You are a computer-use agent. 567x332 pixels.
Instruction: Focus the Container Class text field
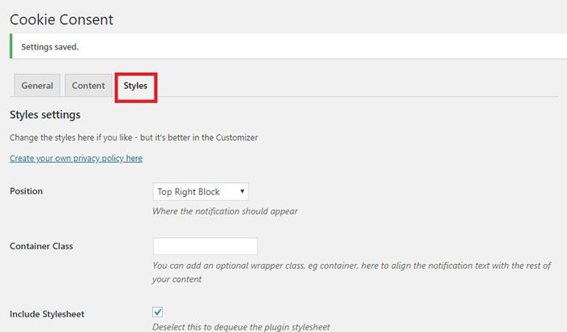point(206,246)
